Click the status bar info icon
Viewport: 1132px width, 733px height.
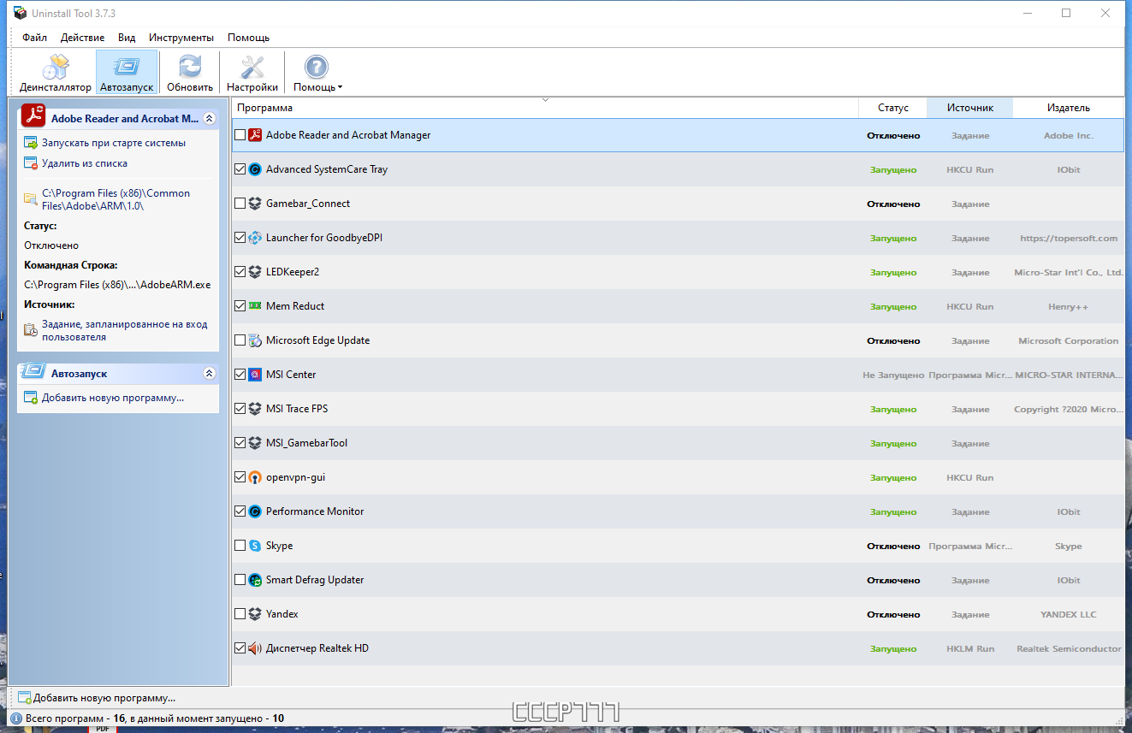pos(16,718)
